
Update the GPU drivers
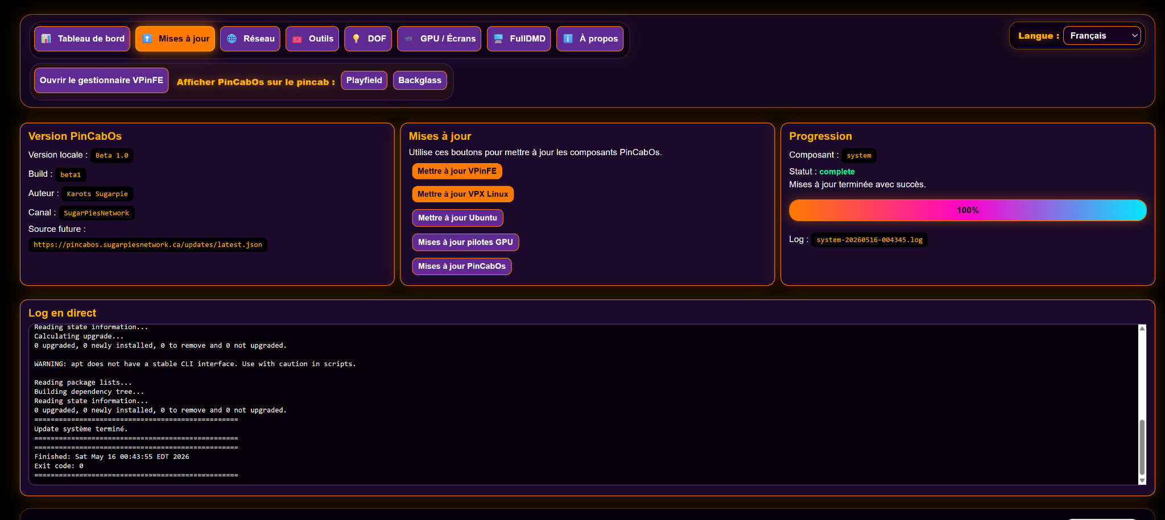[x=465, y=242]
